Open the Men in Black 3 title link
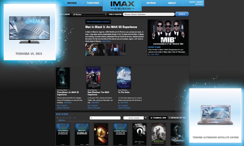This screenshot has height=146, width=244. (x=111, y=27)
